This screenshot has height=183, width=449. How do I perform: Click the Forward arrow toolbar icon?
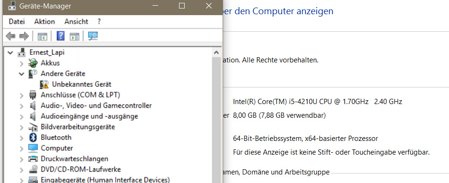point(24,36)
